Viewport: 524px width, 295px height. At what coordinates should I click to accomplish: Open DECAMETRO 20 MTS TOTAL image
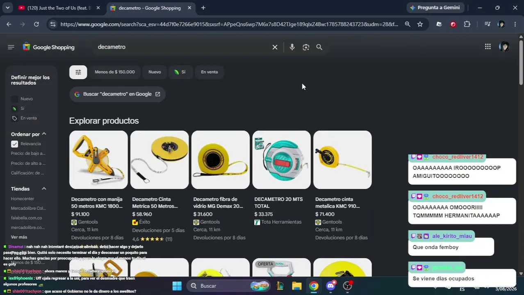[282, 160]
